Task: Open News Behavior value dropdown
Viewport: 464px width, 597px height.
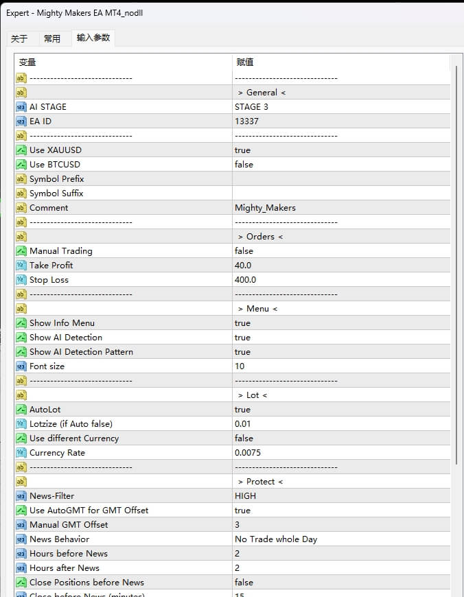Action: coord(276,539)
